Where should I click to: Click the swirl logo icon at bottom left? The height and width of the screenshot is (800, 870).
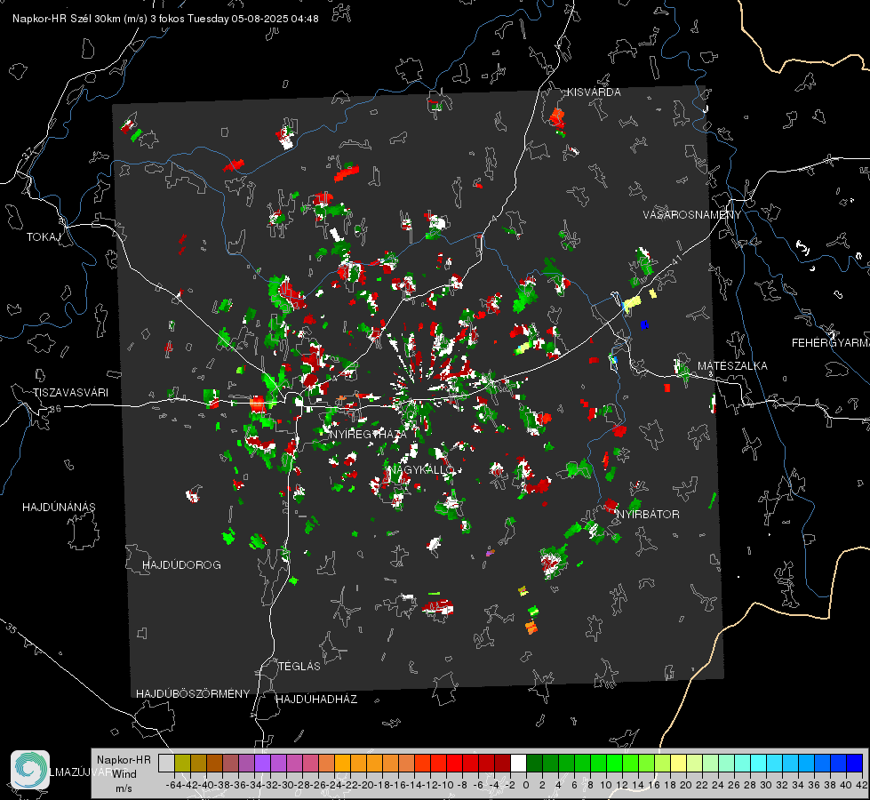point(30,770)
